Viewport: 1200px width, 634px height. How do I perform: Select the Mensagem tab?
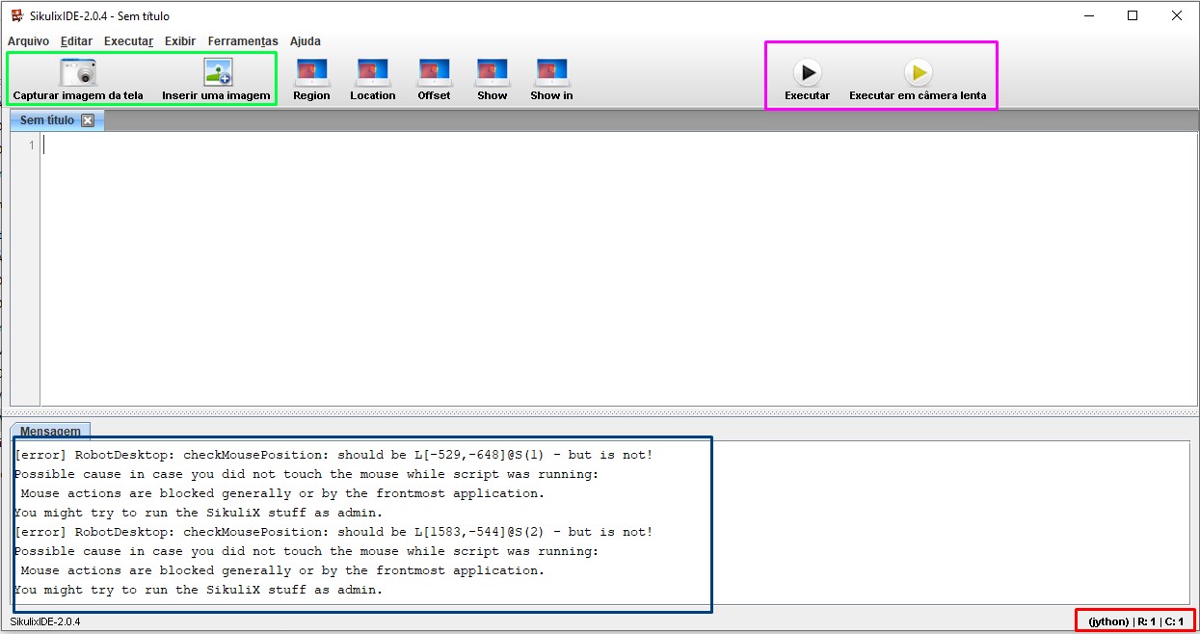point(50,432)
